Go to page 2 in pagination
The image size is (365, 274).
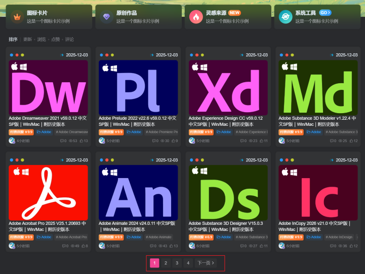point(166,263)
